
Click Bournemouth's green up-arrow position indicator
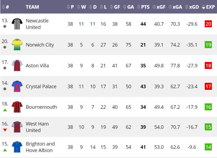pyautogui.click(x=5, y=110)
